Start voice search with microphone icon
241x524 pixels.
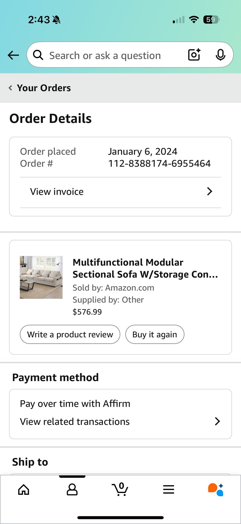click(220, 55)
